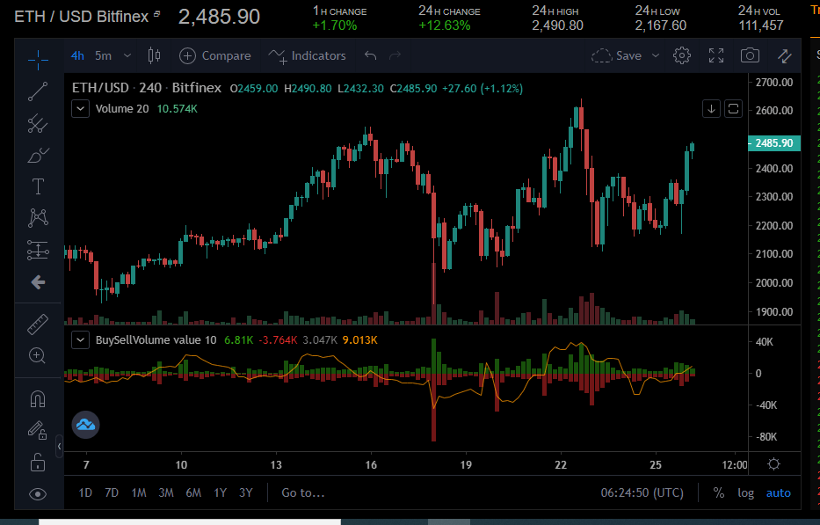Hide all drawings with the eye icon
Screen dimensions: 820x525
(x=38, y=494)
